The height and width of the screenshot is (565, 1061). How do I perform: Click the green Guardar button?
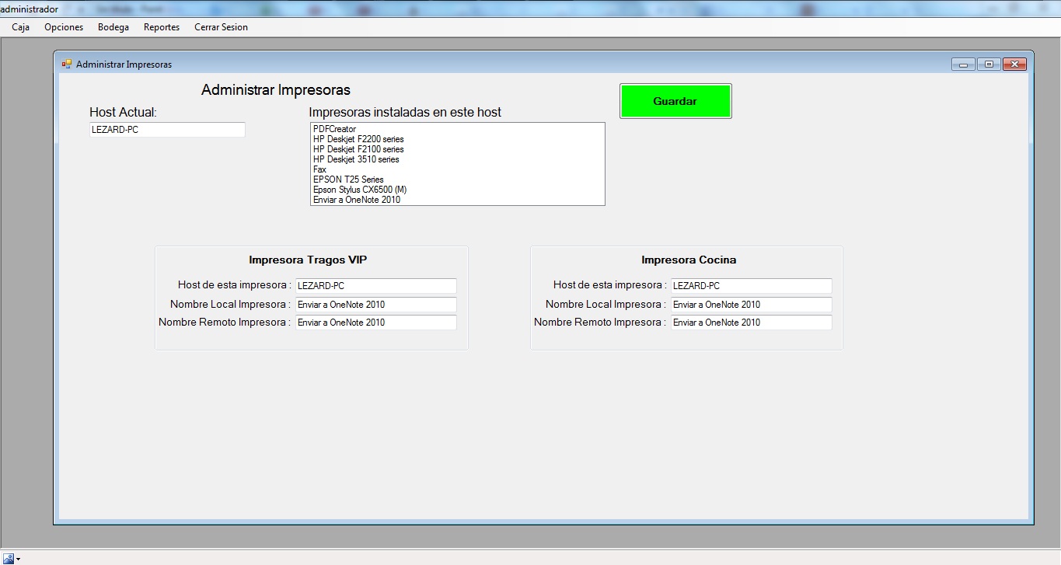675,101
